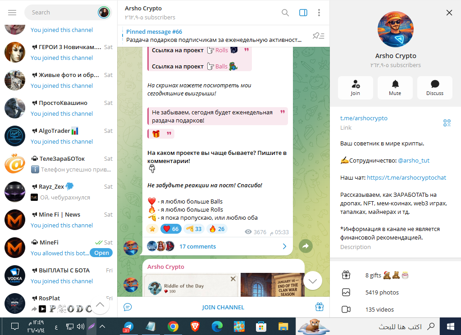461x335 pixels.
Task: Open the ПростоКвашино chat
Action: point(59,108)
